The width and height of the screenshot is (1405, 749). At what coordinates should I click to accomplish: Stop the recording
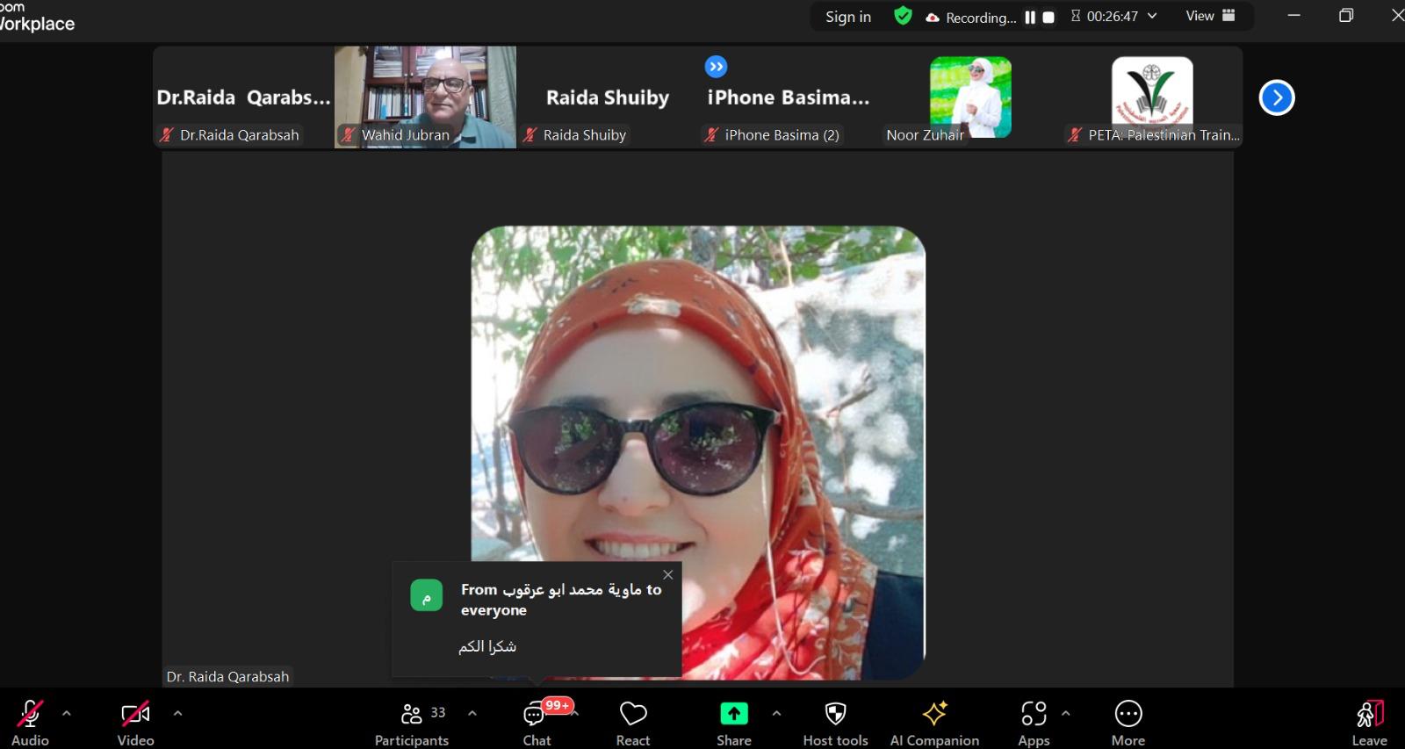pyautogui.click(x=1048, y=18)
